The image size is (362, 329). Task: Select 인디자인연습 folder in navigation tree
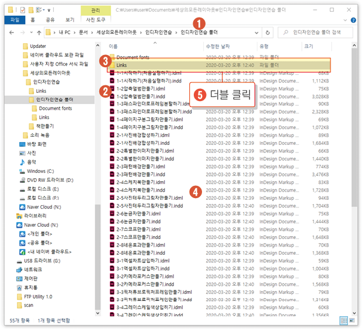click(x=46, y=82)
